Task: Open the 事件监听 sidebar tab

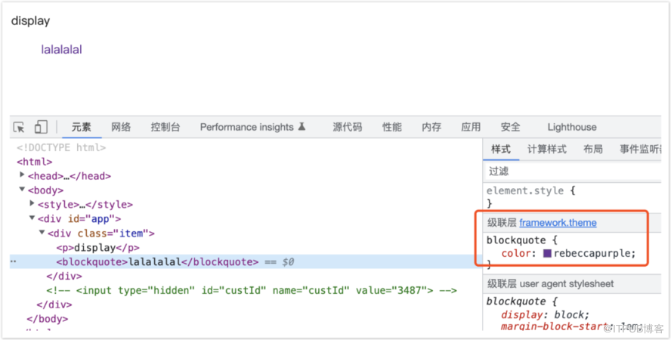Action: [641, 150]
